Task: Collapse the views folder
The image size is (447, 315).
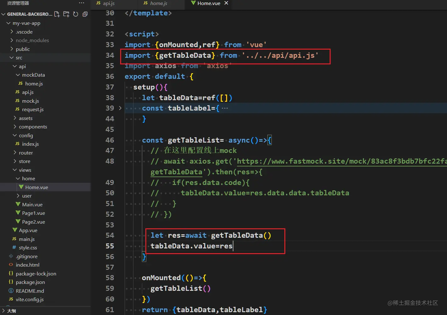Action: coord(15,170)
